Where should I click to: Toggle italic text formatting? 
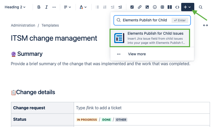pyautogui.click(x=47, y=7)
